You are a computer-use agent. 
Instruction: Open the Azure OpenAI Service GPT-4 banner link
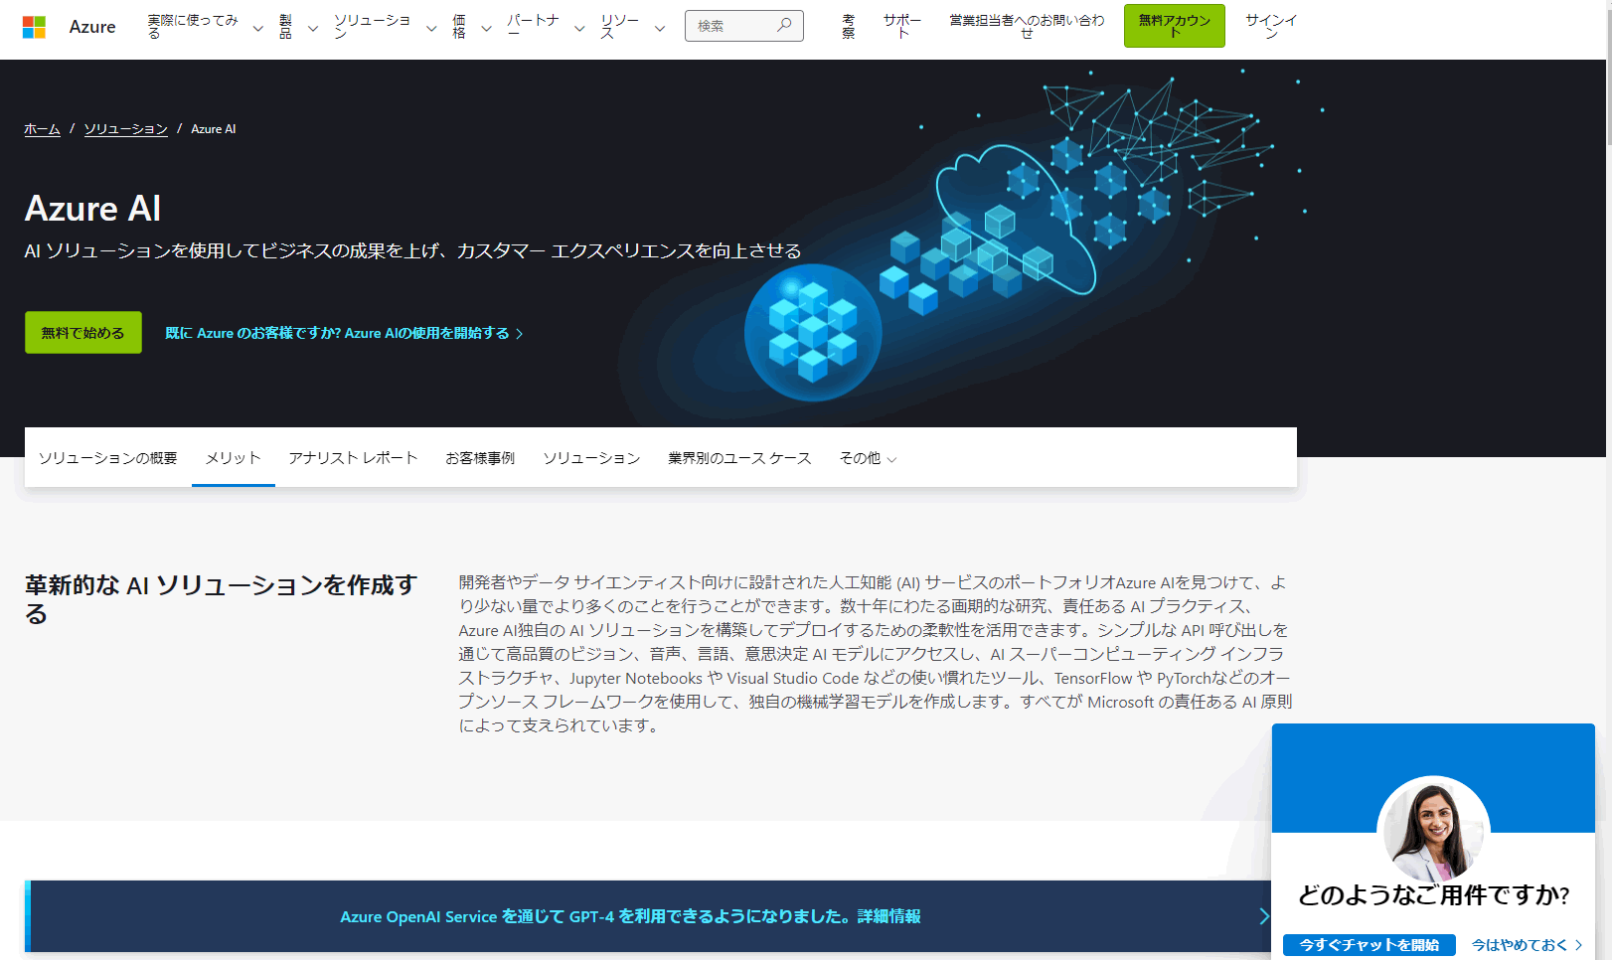pos(630,916)
